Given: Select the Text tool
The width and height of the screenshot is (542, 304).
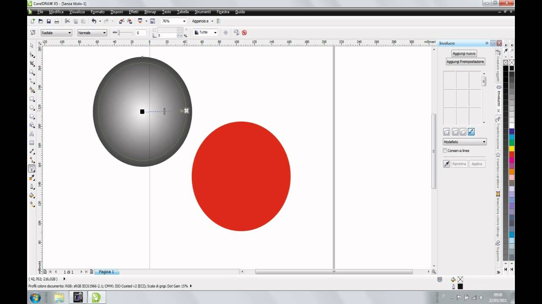Looking at the screenshot, I should (x=32, y=134).
